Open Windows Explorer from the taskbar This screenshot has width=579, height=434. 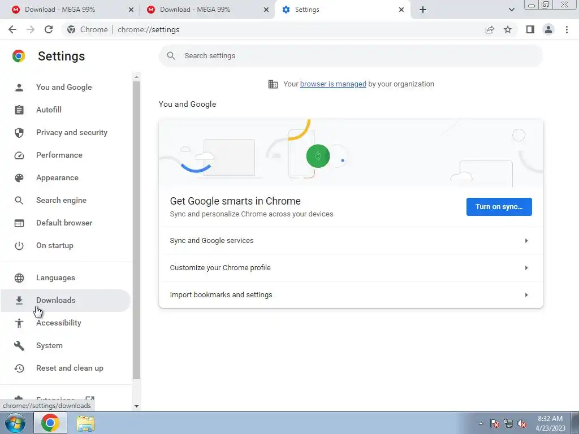tap(86, 423)
